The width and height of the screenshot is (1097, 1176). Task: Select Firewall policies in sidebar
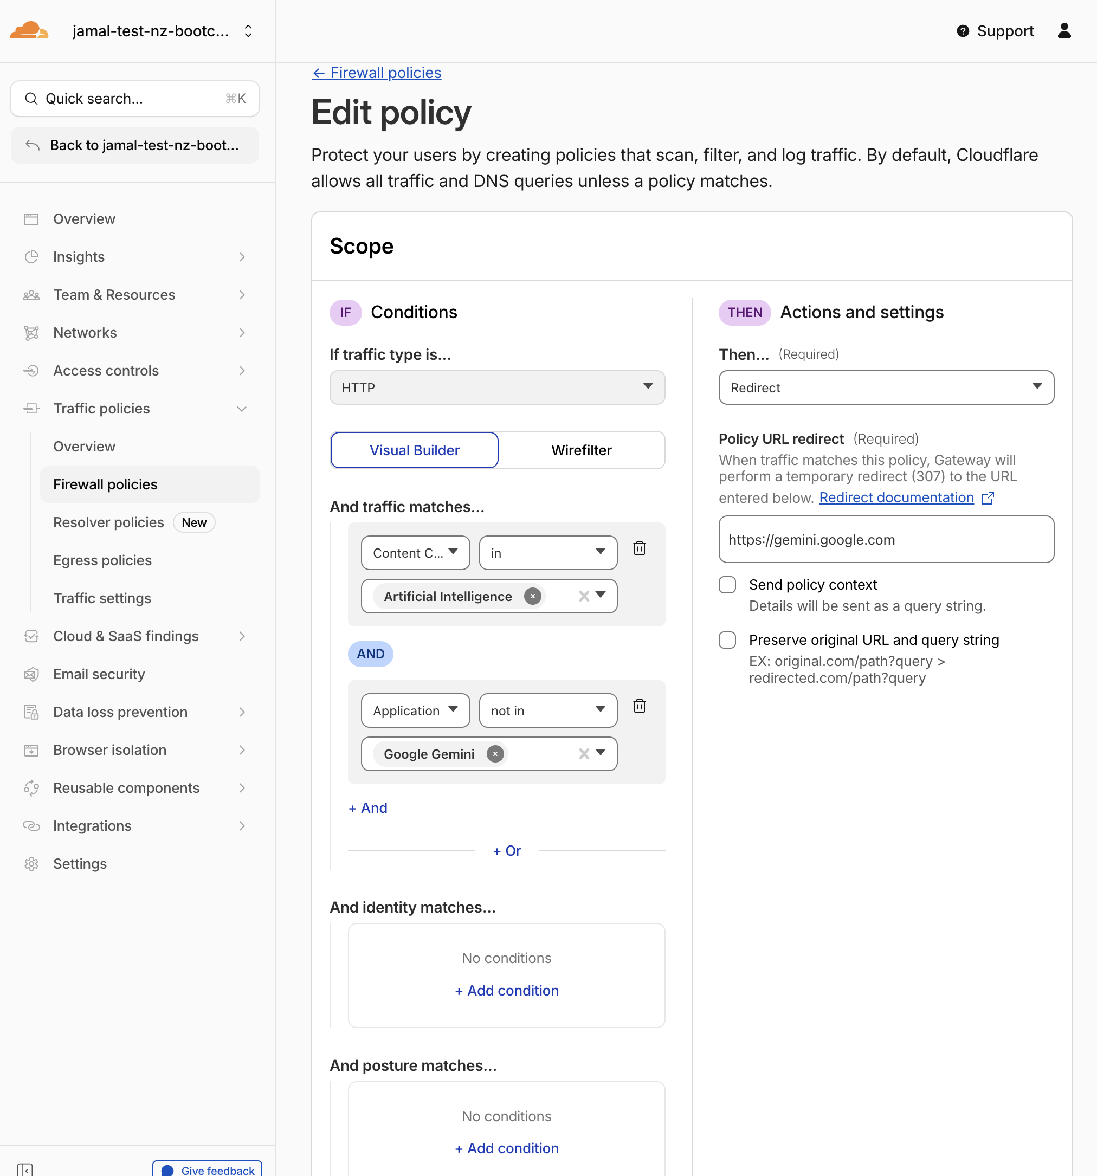point(150,484)
